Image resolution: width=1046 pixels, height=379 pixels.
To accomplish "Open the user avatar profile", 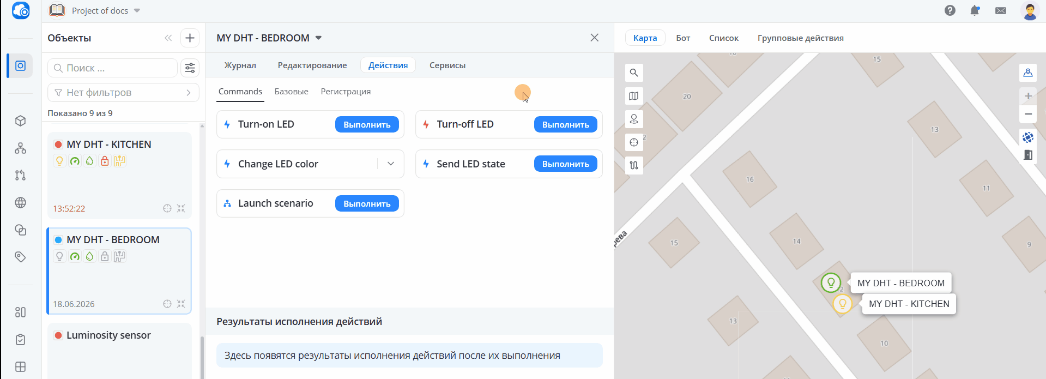I will (1030, 11).
